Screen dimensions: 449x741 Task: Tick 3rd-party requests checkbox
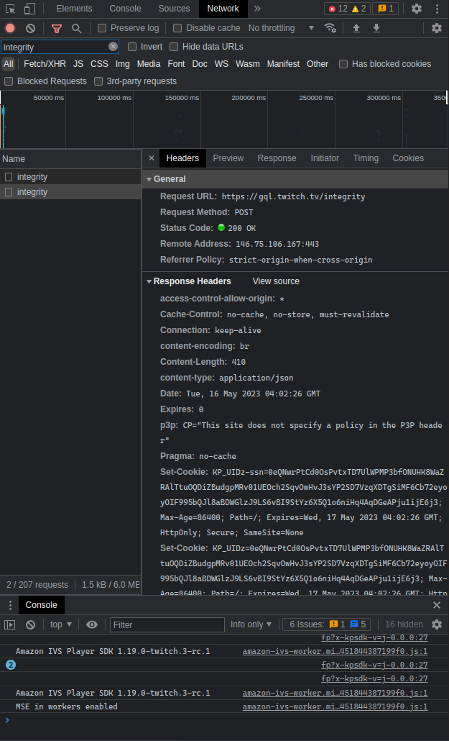tap(98, 81)
